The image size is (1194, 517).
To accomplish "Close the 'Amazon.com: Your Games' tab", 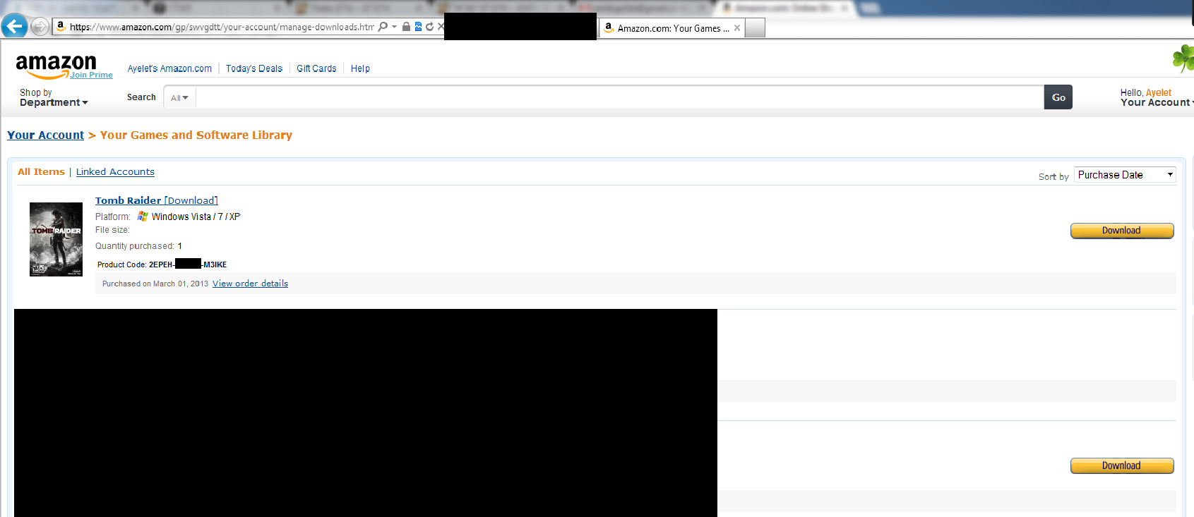I will pyautogui.click(x=737, y=28).
